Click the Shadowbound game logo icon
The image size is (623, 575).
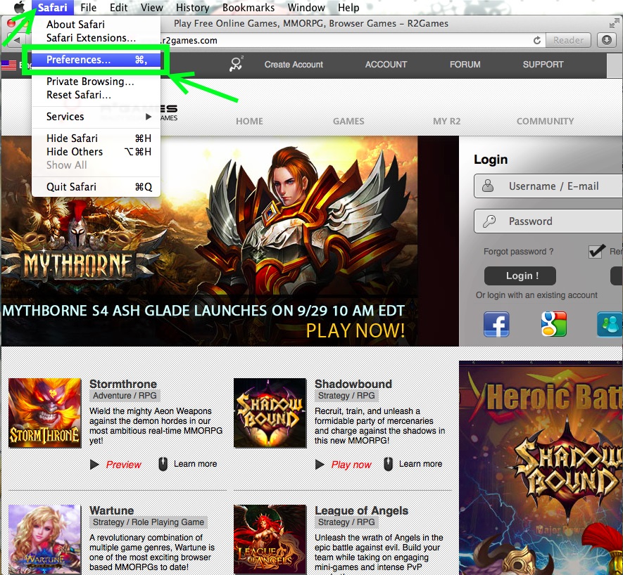(x=270, y=413)
